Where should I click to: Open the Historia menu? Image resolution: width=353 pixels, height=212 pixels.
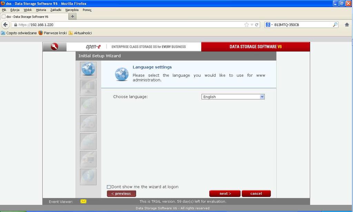41,10
